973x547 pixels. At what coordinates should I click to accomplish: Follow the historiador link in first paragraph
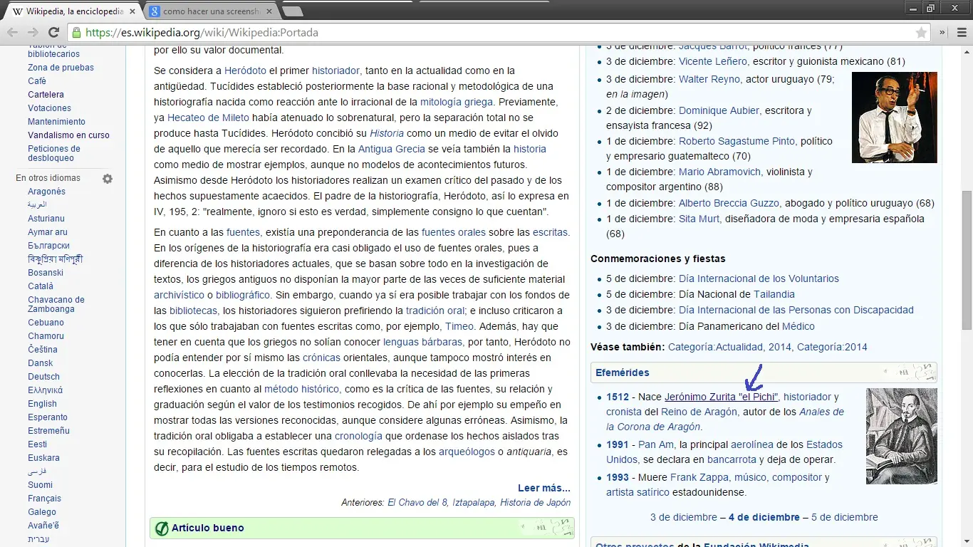(335, 71)
